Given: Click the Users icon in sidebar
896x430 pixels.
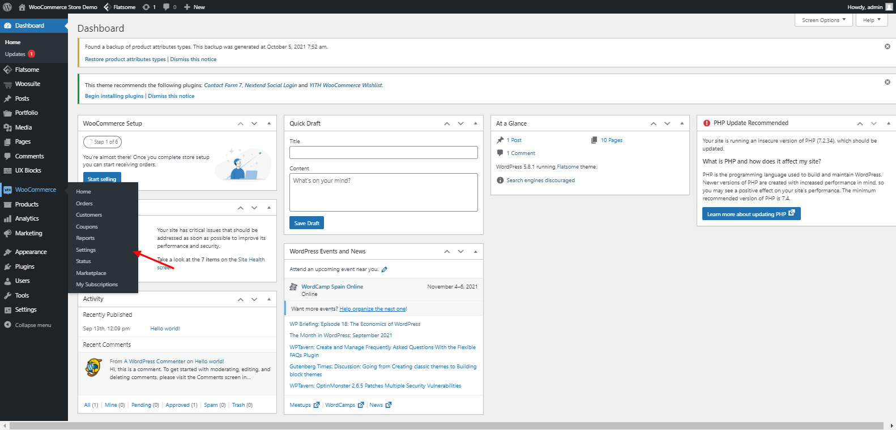Looking at the screenshot, I should (x=8, y=281).
